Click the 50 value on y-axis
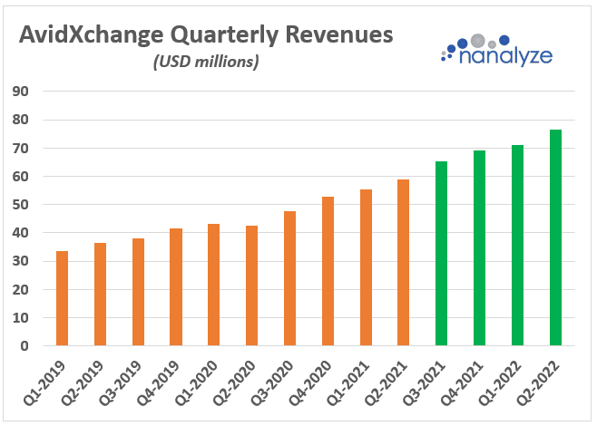Screen dimensions: 597x426 click(21, 205)
